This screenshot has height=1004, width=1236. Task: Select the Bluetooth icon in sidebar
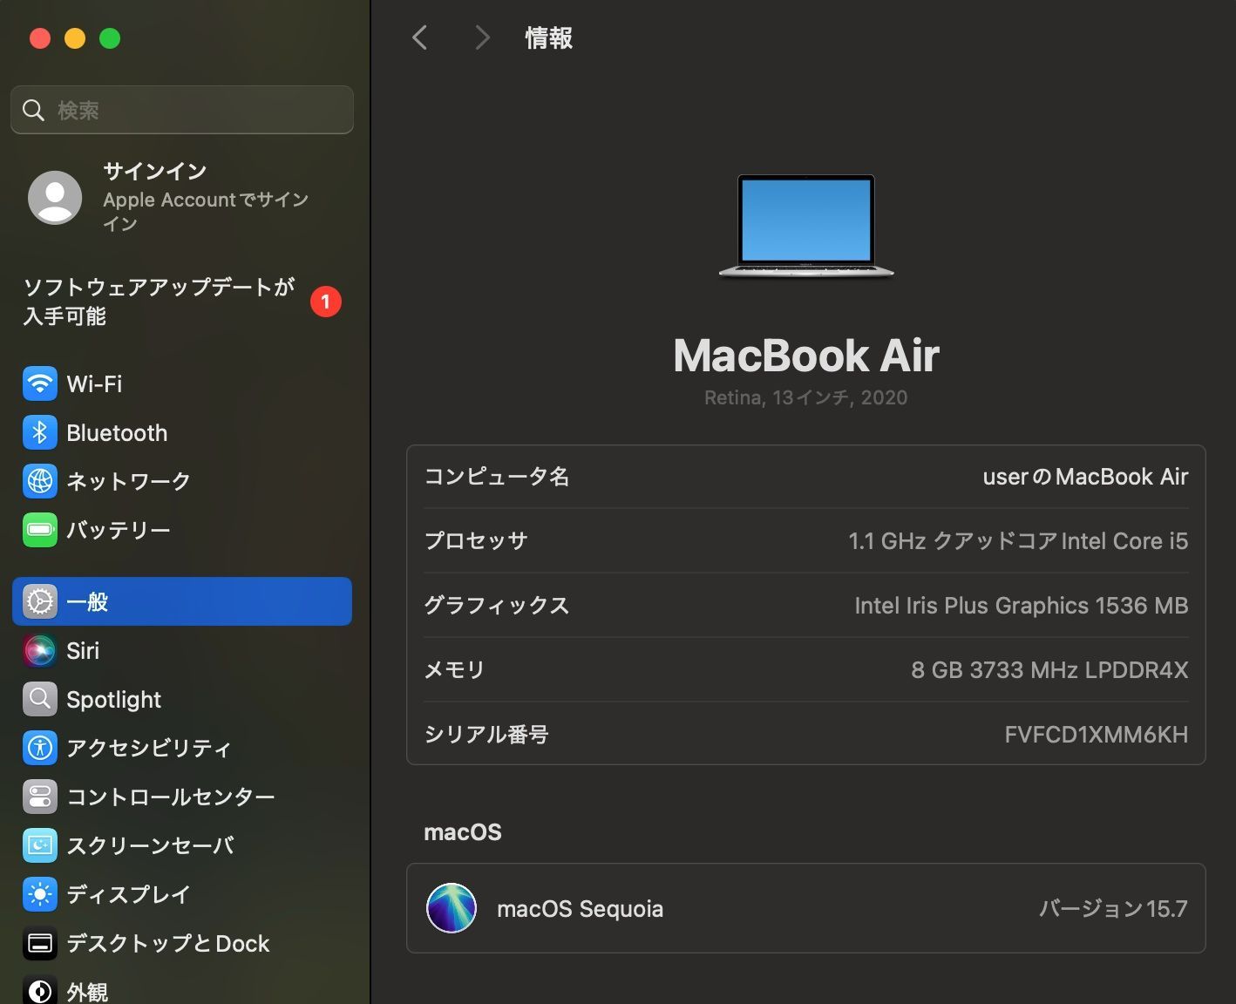(40, 432)
